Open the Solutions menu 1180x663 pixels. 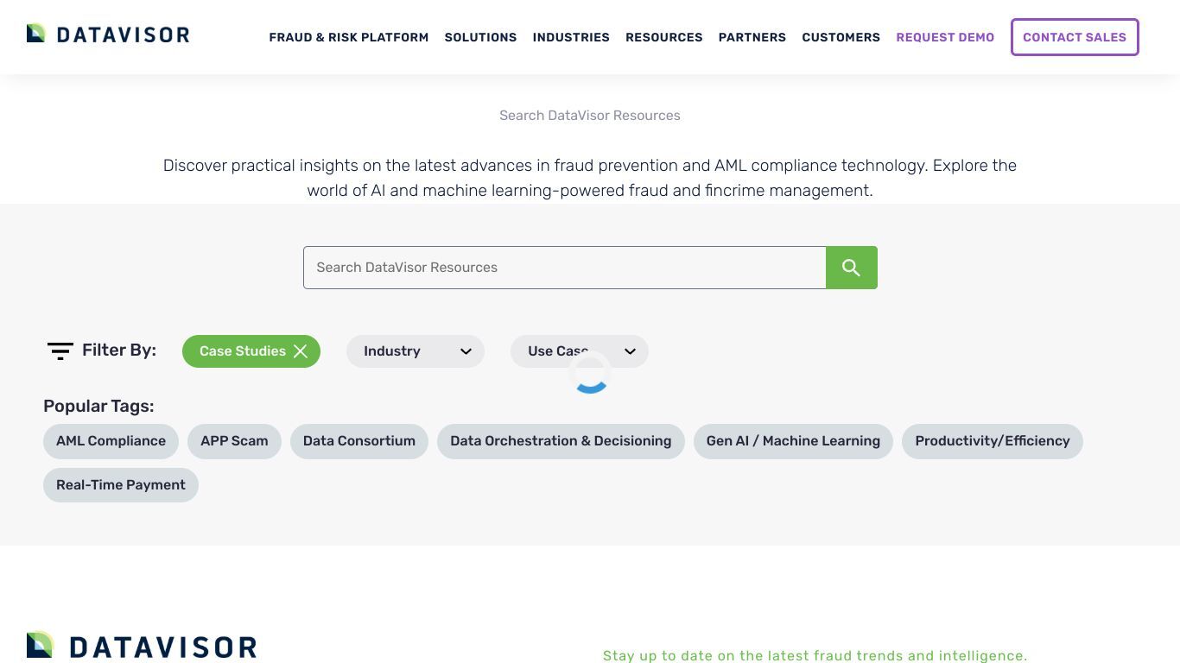click(480, 37)
